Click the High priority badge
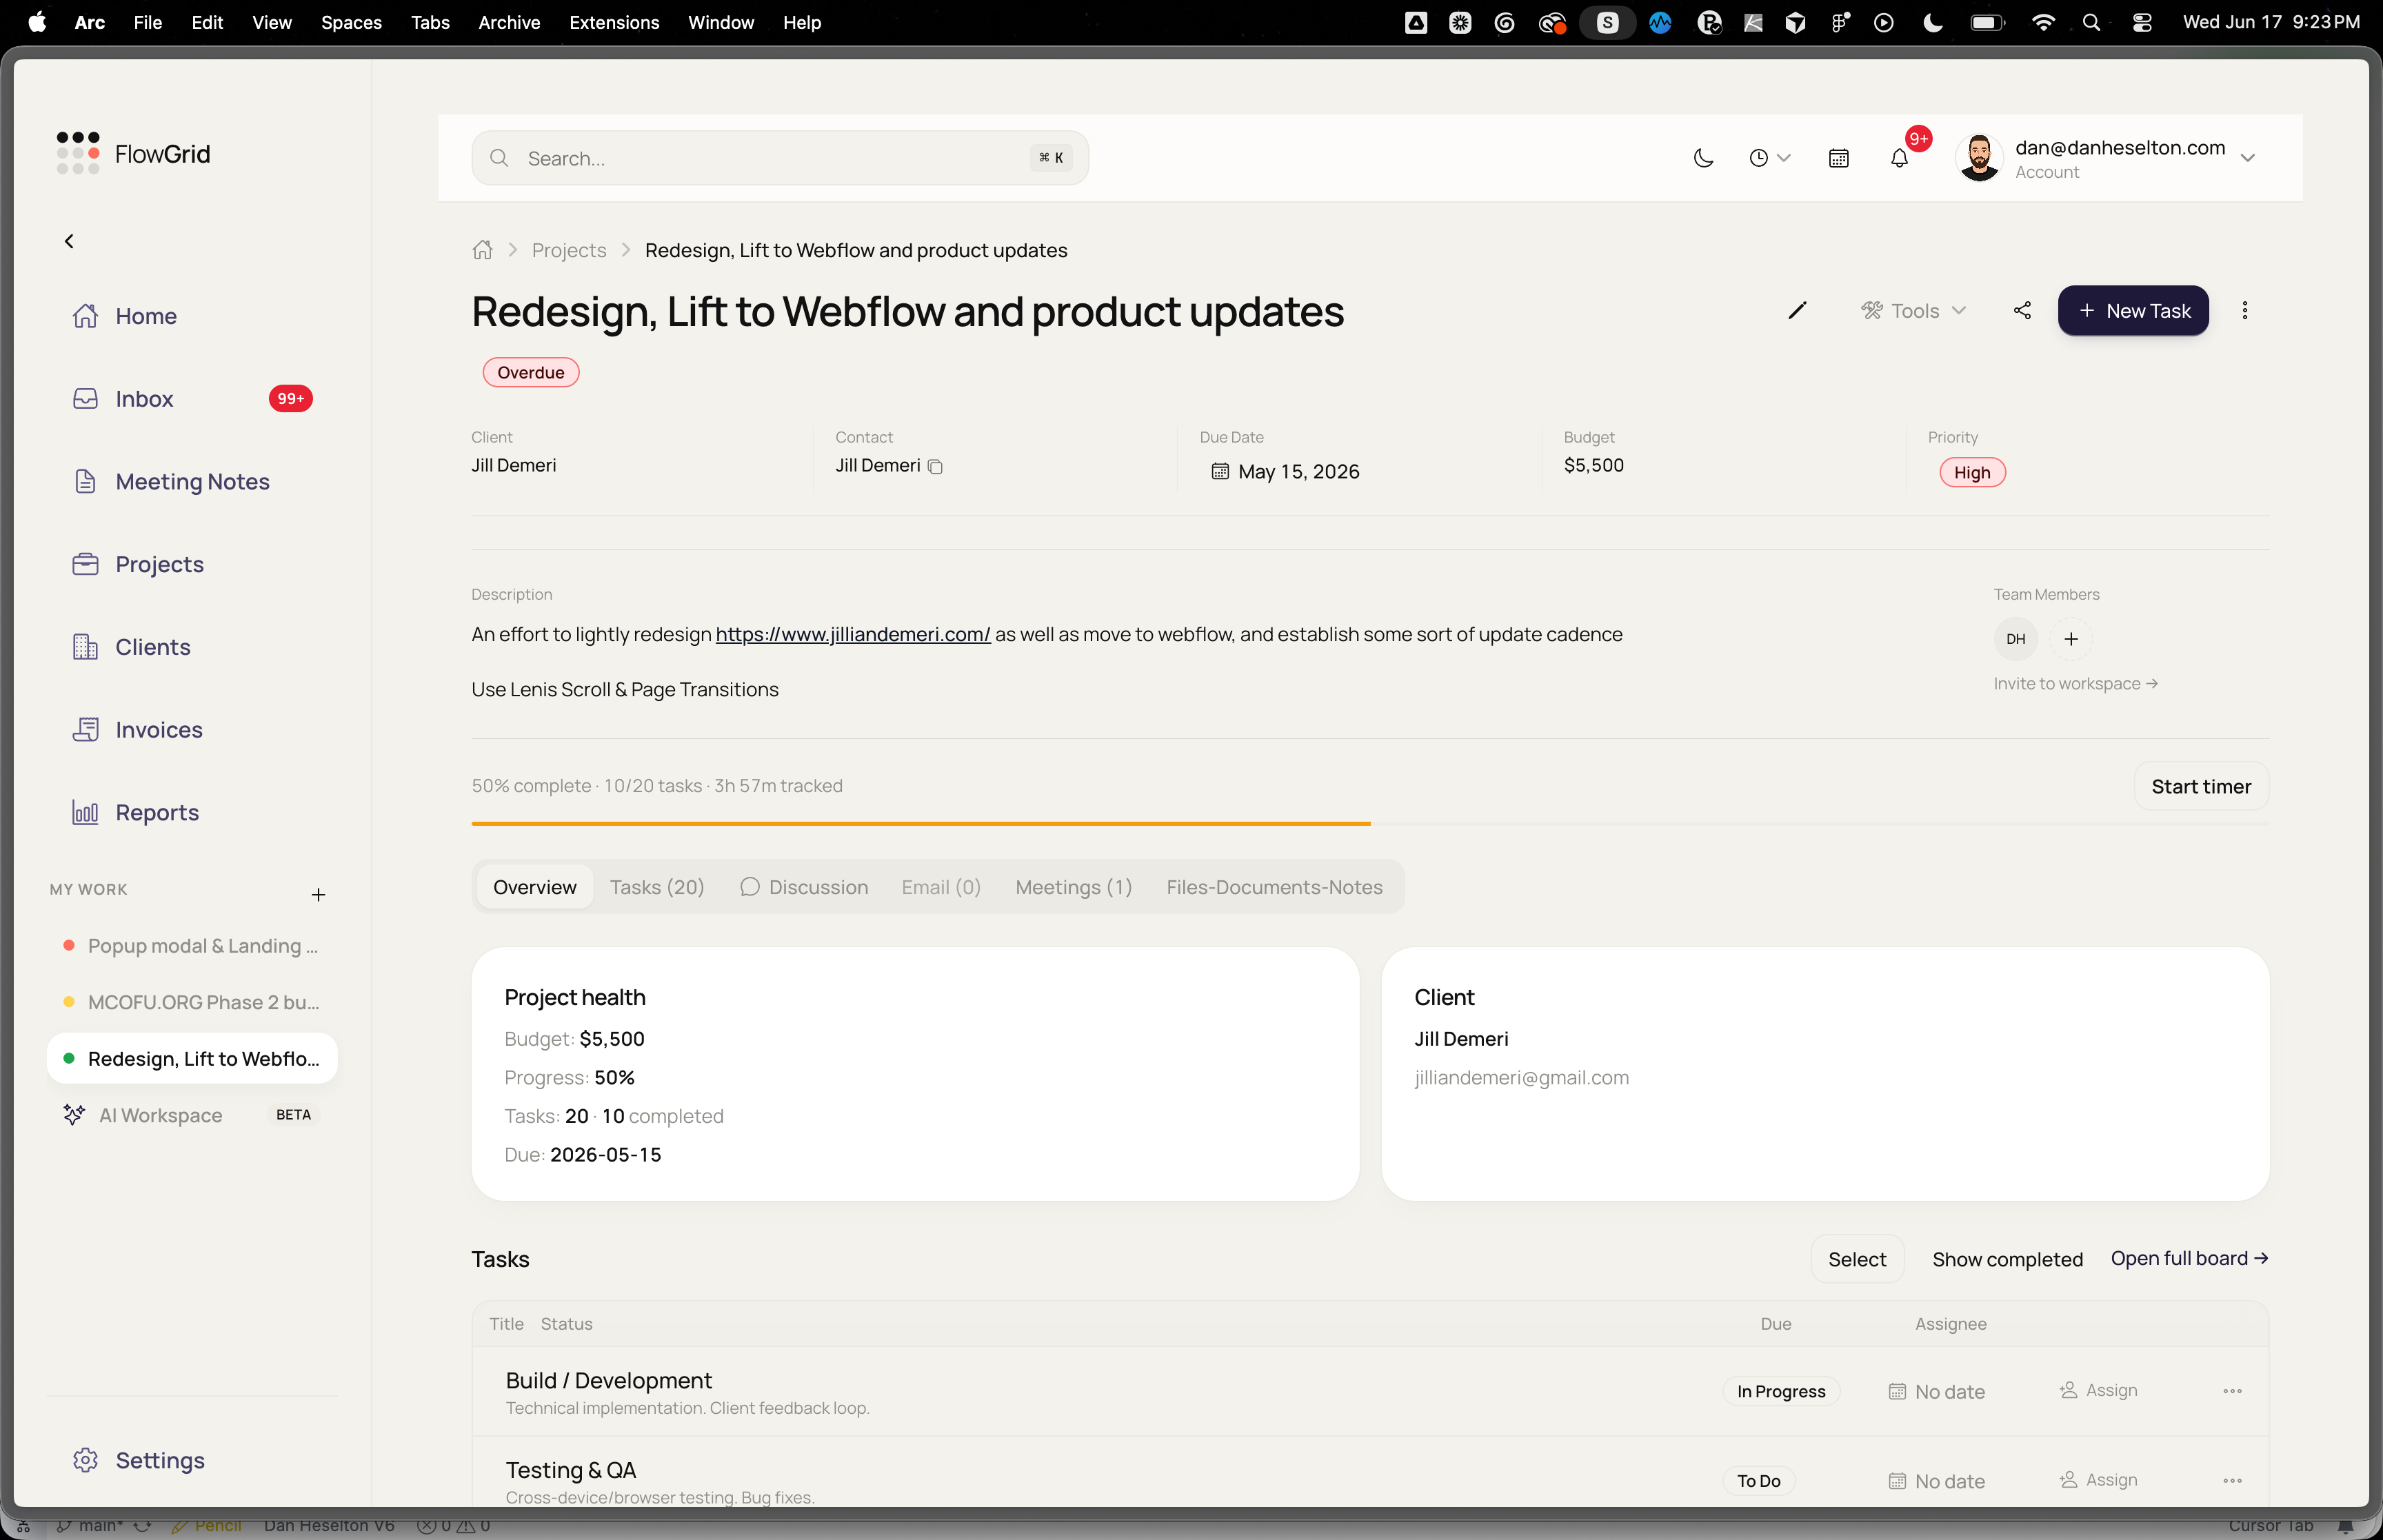 (1972, 472)
